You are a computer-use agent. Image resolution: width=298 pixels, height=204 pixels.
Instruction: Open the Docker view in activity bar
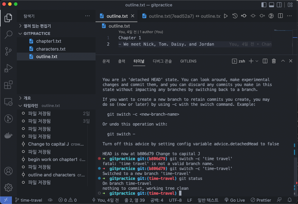pyautogui.click(x=8, y=135)
